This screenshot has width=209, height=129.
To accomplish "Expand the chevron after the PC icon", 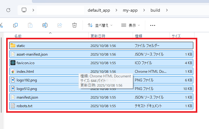I will tap(33, 10).
